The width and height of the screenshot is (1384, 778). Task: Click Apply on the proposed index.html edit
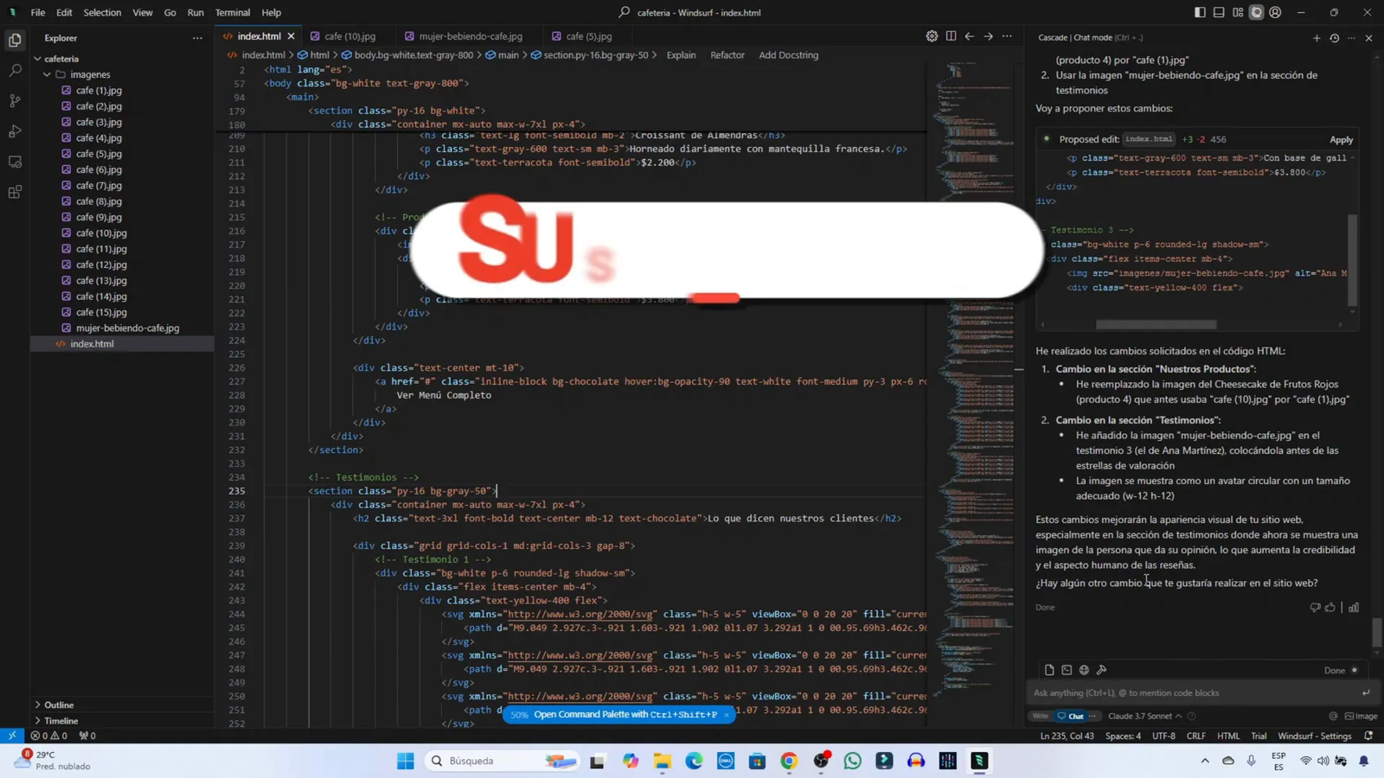(x=1341, y=139)
